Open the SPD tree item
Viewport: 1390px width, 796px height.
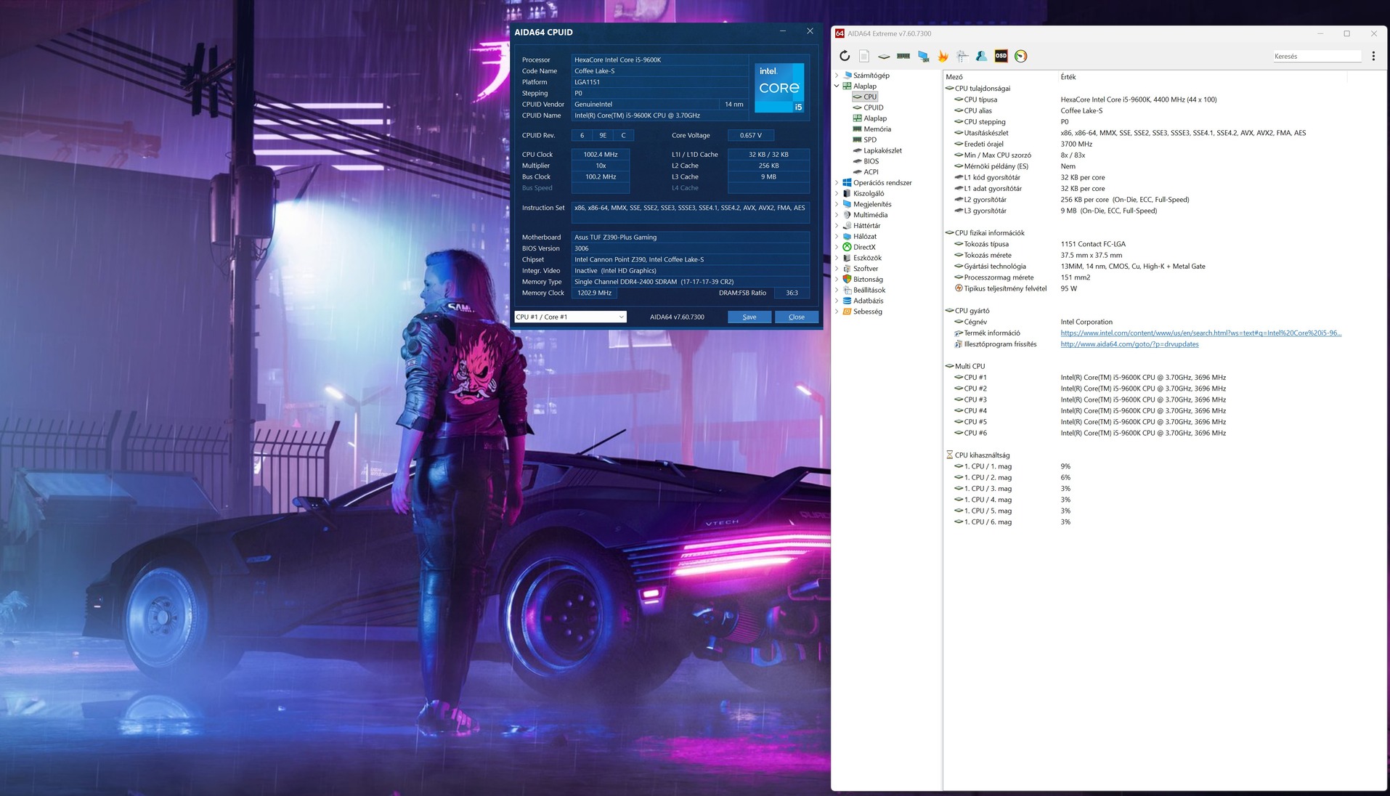[x=870, y=139]
